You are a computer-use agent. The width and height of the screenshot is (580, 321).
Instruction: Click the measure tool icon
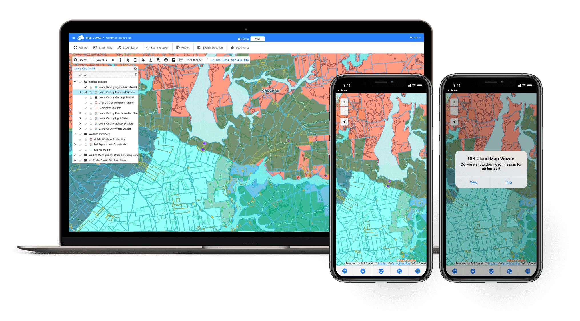coord(181,60)
